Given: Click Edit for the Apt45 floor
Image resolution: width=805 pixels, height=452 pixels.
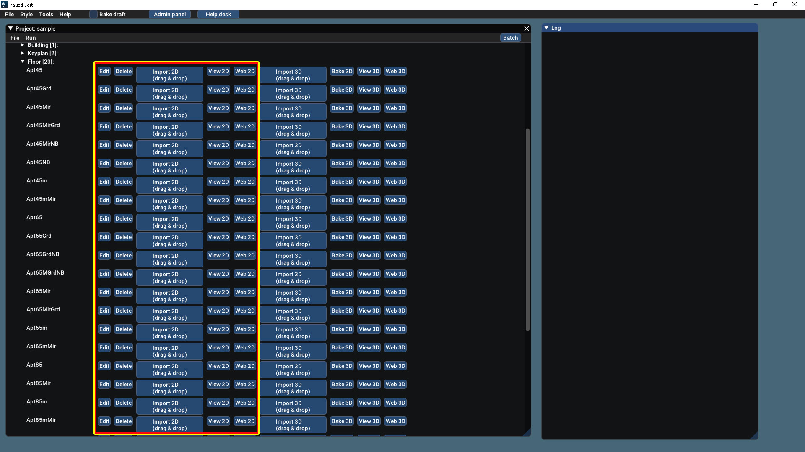Looking at the screenshot, I should tap(104, 71).
